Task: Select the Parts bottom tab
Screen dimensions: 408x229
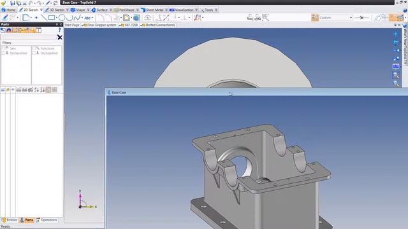Action: coord(27,220)
